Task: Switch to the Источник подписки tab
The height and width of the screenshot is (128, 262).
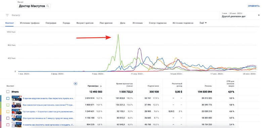Action: click(x=183, y=23)
